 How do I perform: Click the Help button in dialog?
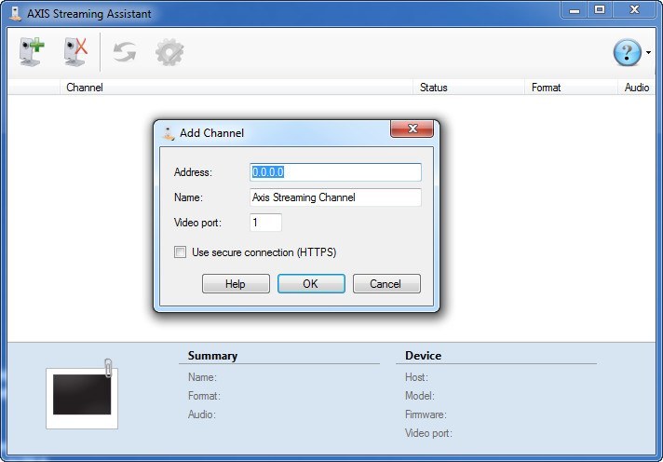(x=236, y=283)
